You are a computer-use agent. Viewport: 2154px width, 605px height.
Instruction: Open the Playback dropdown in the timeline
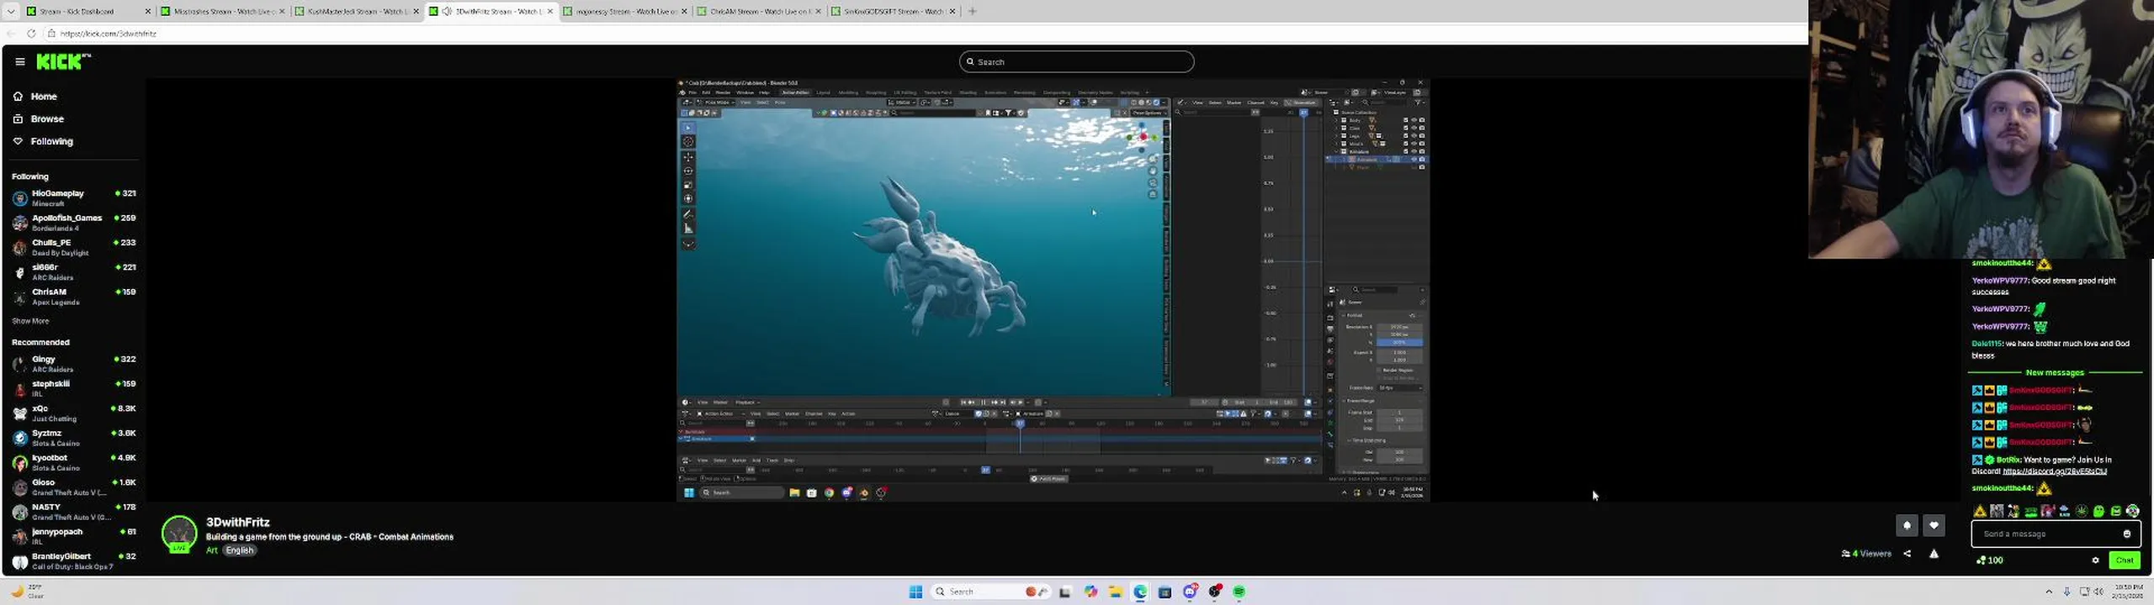[x=747, y=402]
